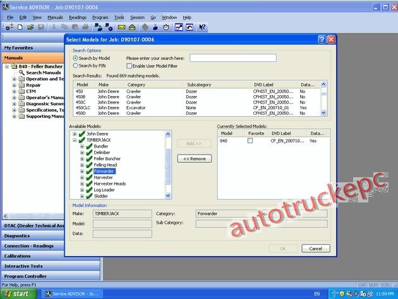Click the gray diamond toolbar icon
The width and height of the screenshot is (398, 299).
[145, 27]
